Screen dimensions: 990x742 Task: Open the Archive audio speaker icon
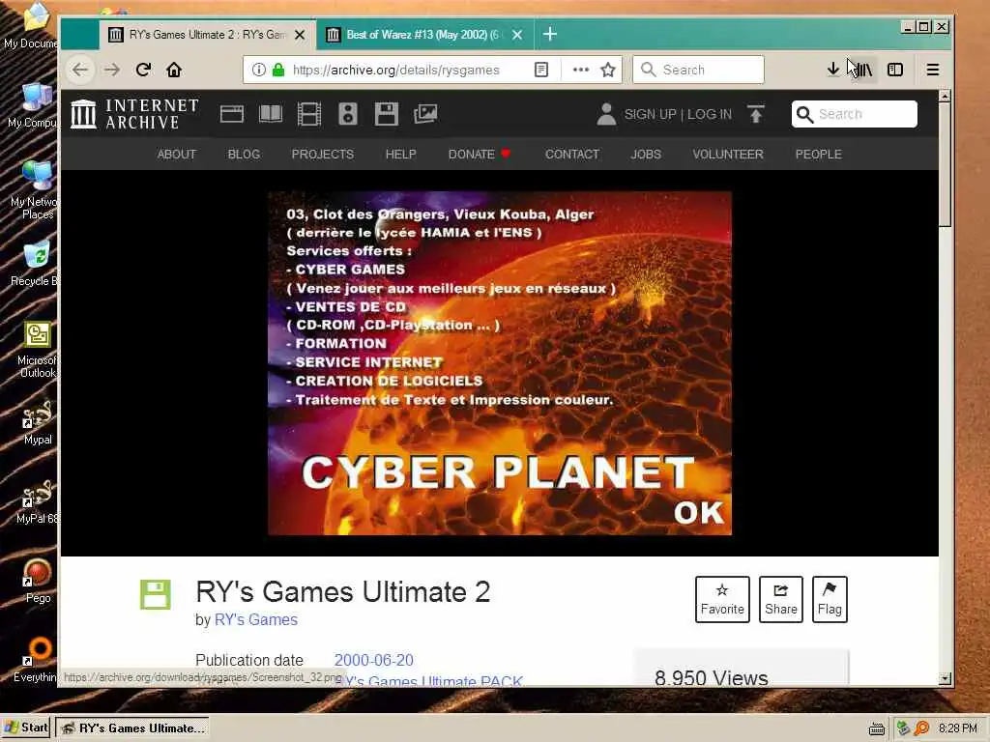tap(348, 114)
